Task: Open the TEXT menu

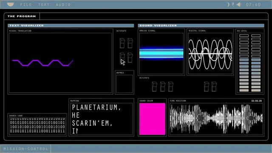Action: pos(44,5)
